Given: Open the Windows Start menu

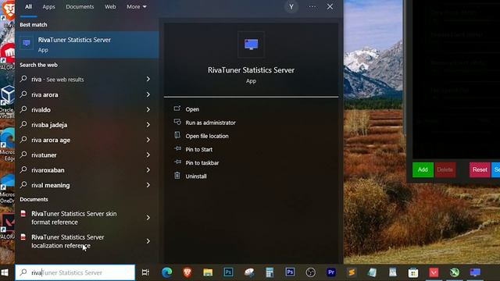Looking at the screenshot, I should coord(5,272).
